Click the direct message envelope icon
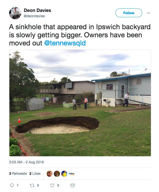159x192 pixels. 73,185
